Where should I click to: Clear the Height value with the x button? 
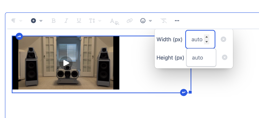[225, 57]
